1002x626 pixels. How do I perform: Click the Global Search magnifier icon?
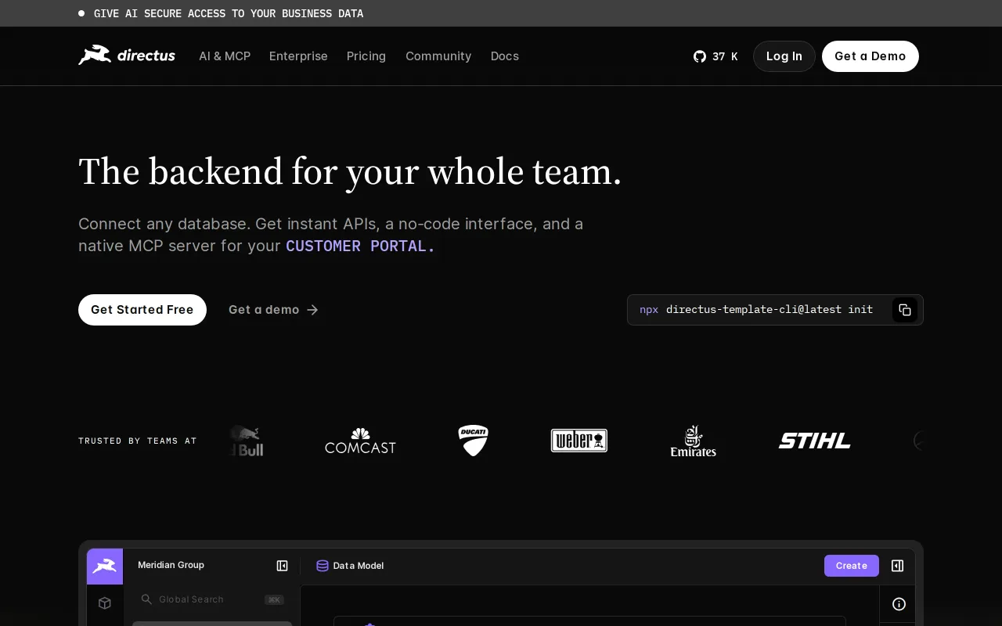click(x=146, y=599)
